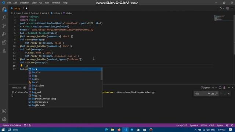This screenshot has width=235, height=132.
Task: Switch to the PROBLEMS panel tab
Action: (x=17, y=88)
